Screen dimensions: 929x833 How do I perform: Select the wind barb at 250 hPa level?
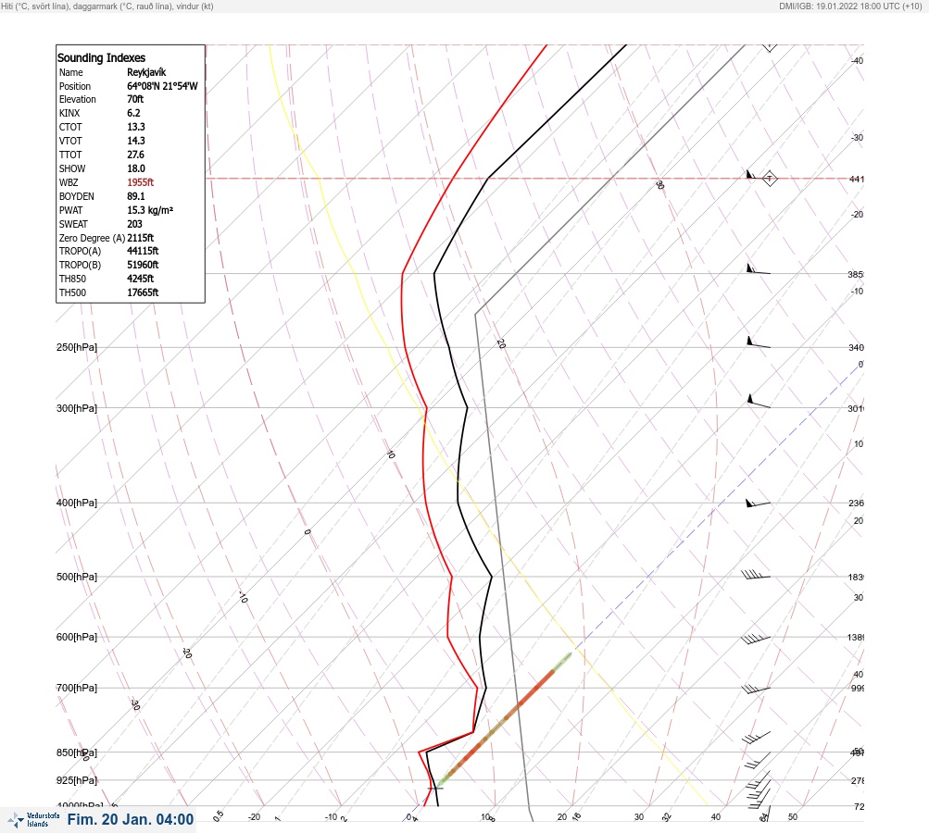[x=758, y=342]
